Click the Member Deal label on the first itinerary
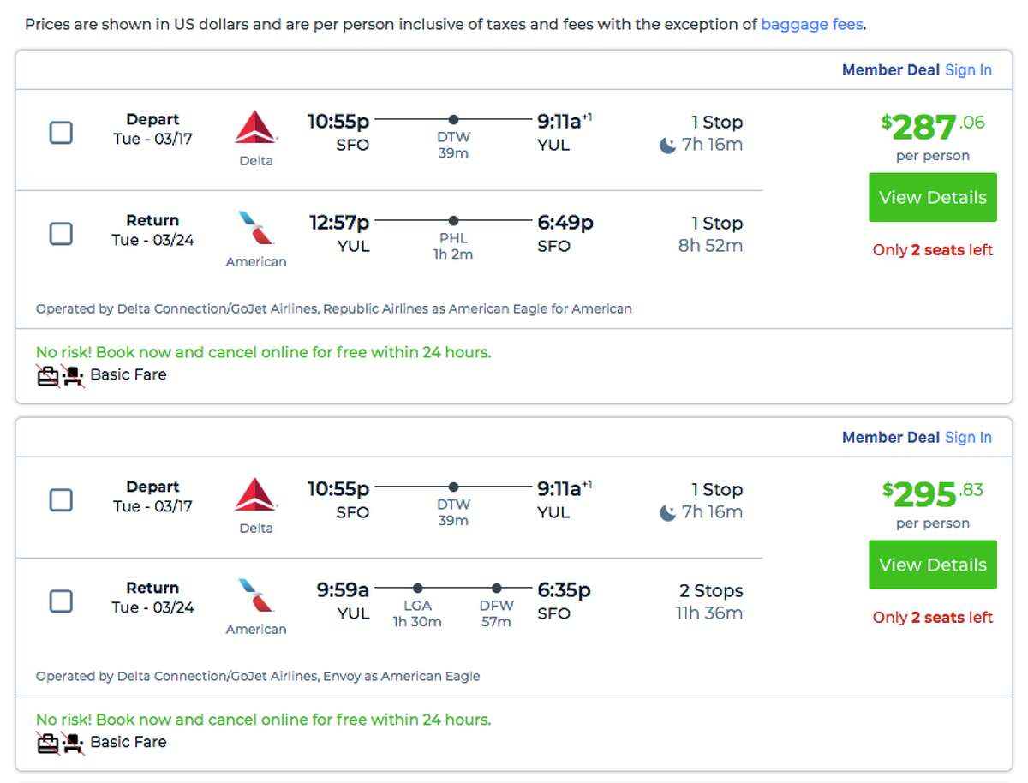The width and height of the screenshot is (1028, 783). click(892, 69)
